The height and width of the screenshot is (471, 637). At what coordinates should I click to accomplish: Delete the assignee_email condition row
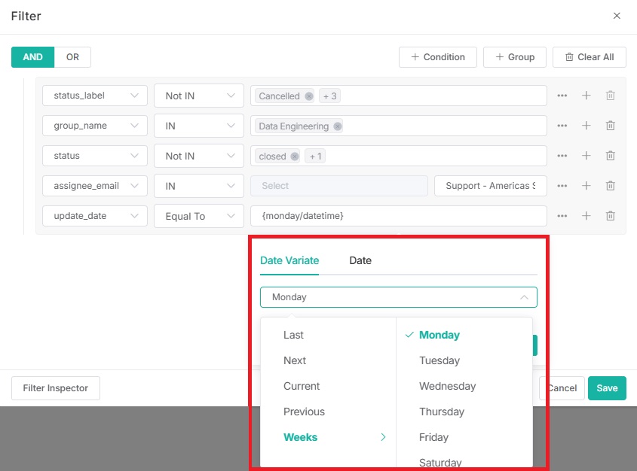click(611, 186)
